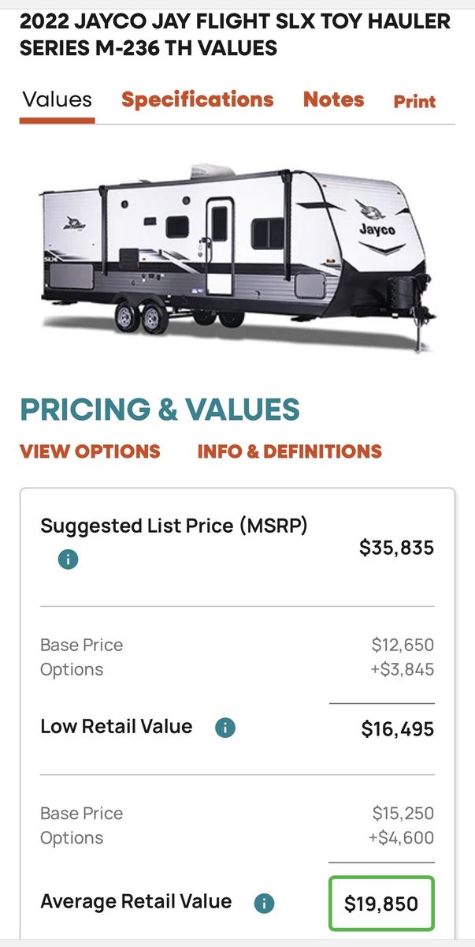Click the info icon beside Low Retail Value
This screenshot has height=947, width=475.
225,728
